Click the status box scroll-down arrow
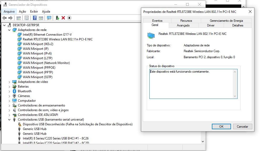Image resolution: width=262 pixels, height=151 pixels. click(235, 96)
